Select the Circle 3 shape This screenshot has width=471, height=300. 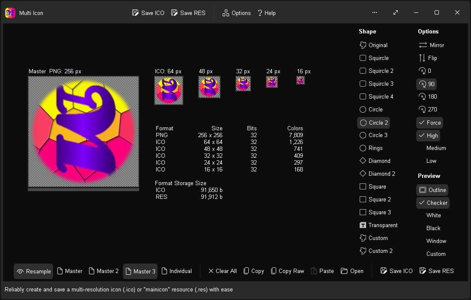(373, 135)
